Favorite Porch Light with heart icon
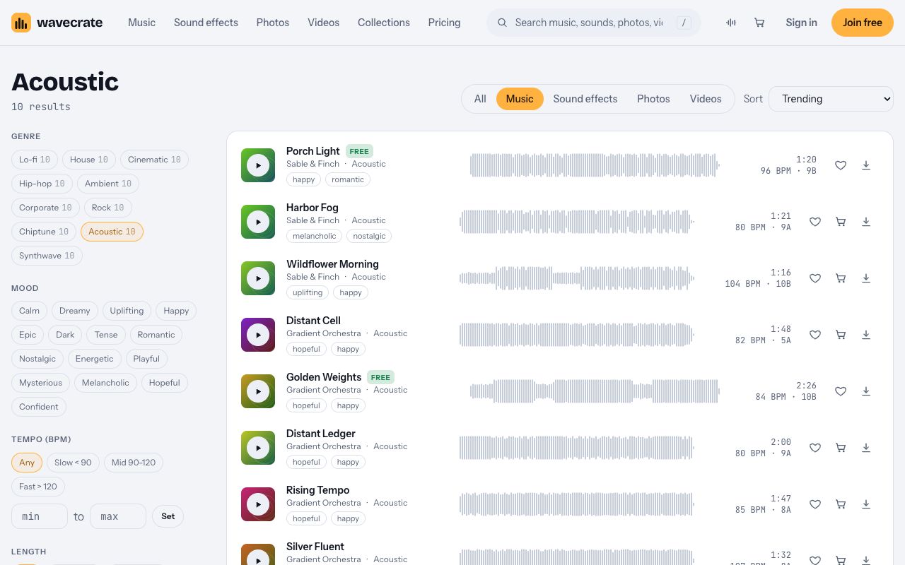 coord(841,165)
